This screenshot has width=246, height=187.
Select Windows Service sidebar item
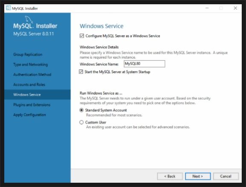38,95
